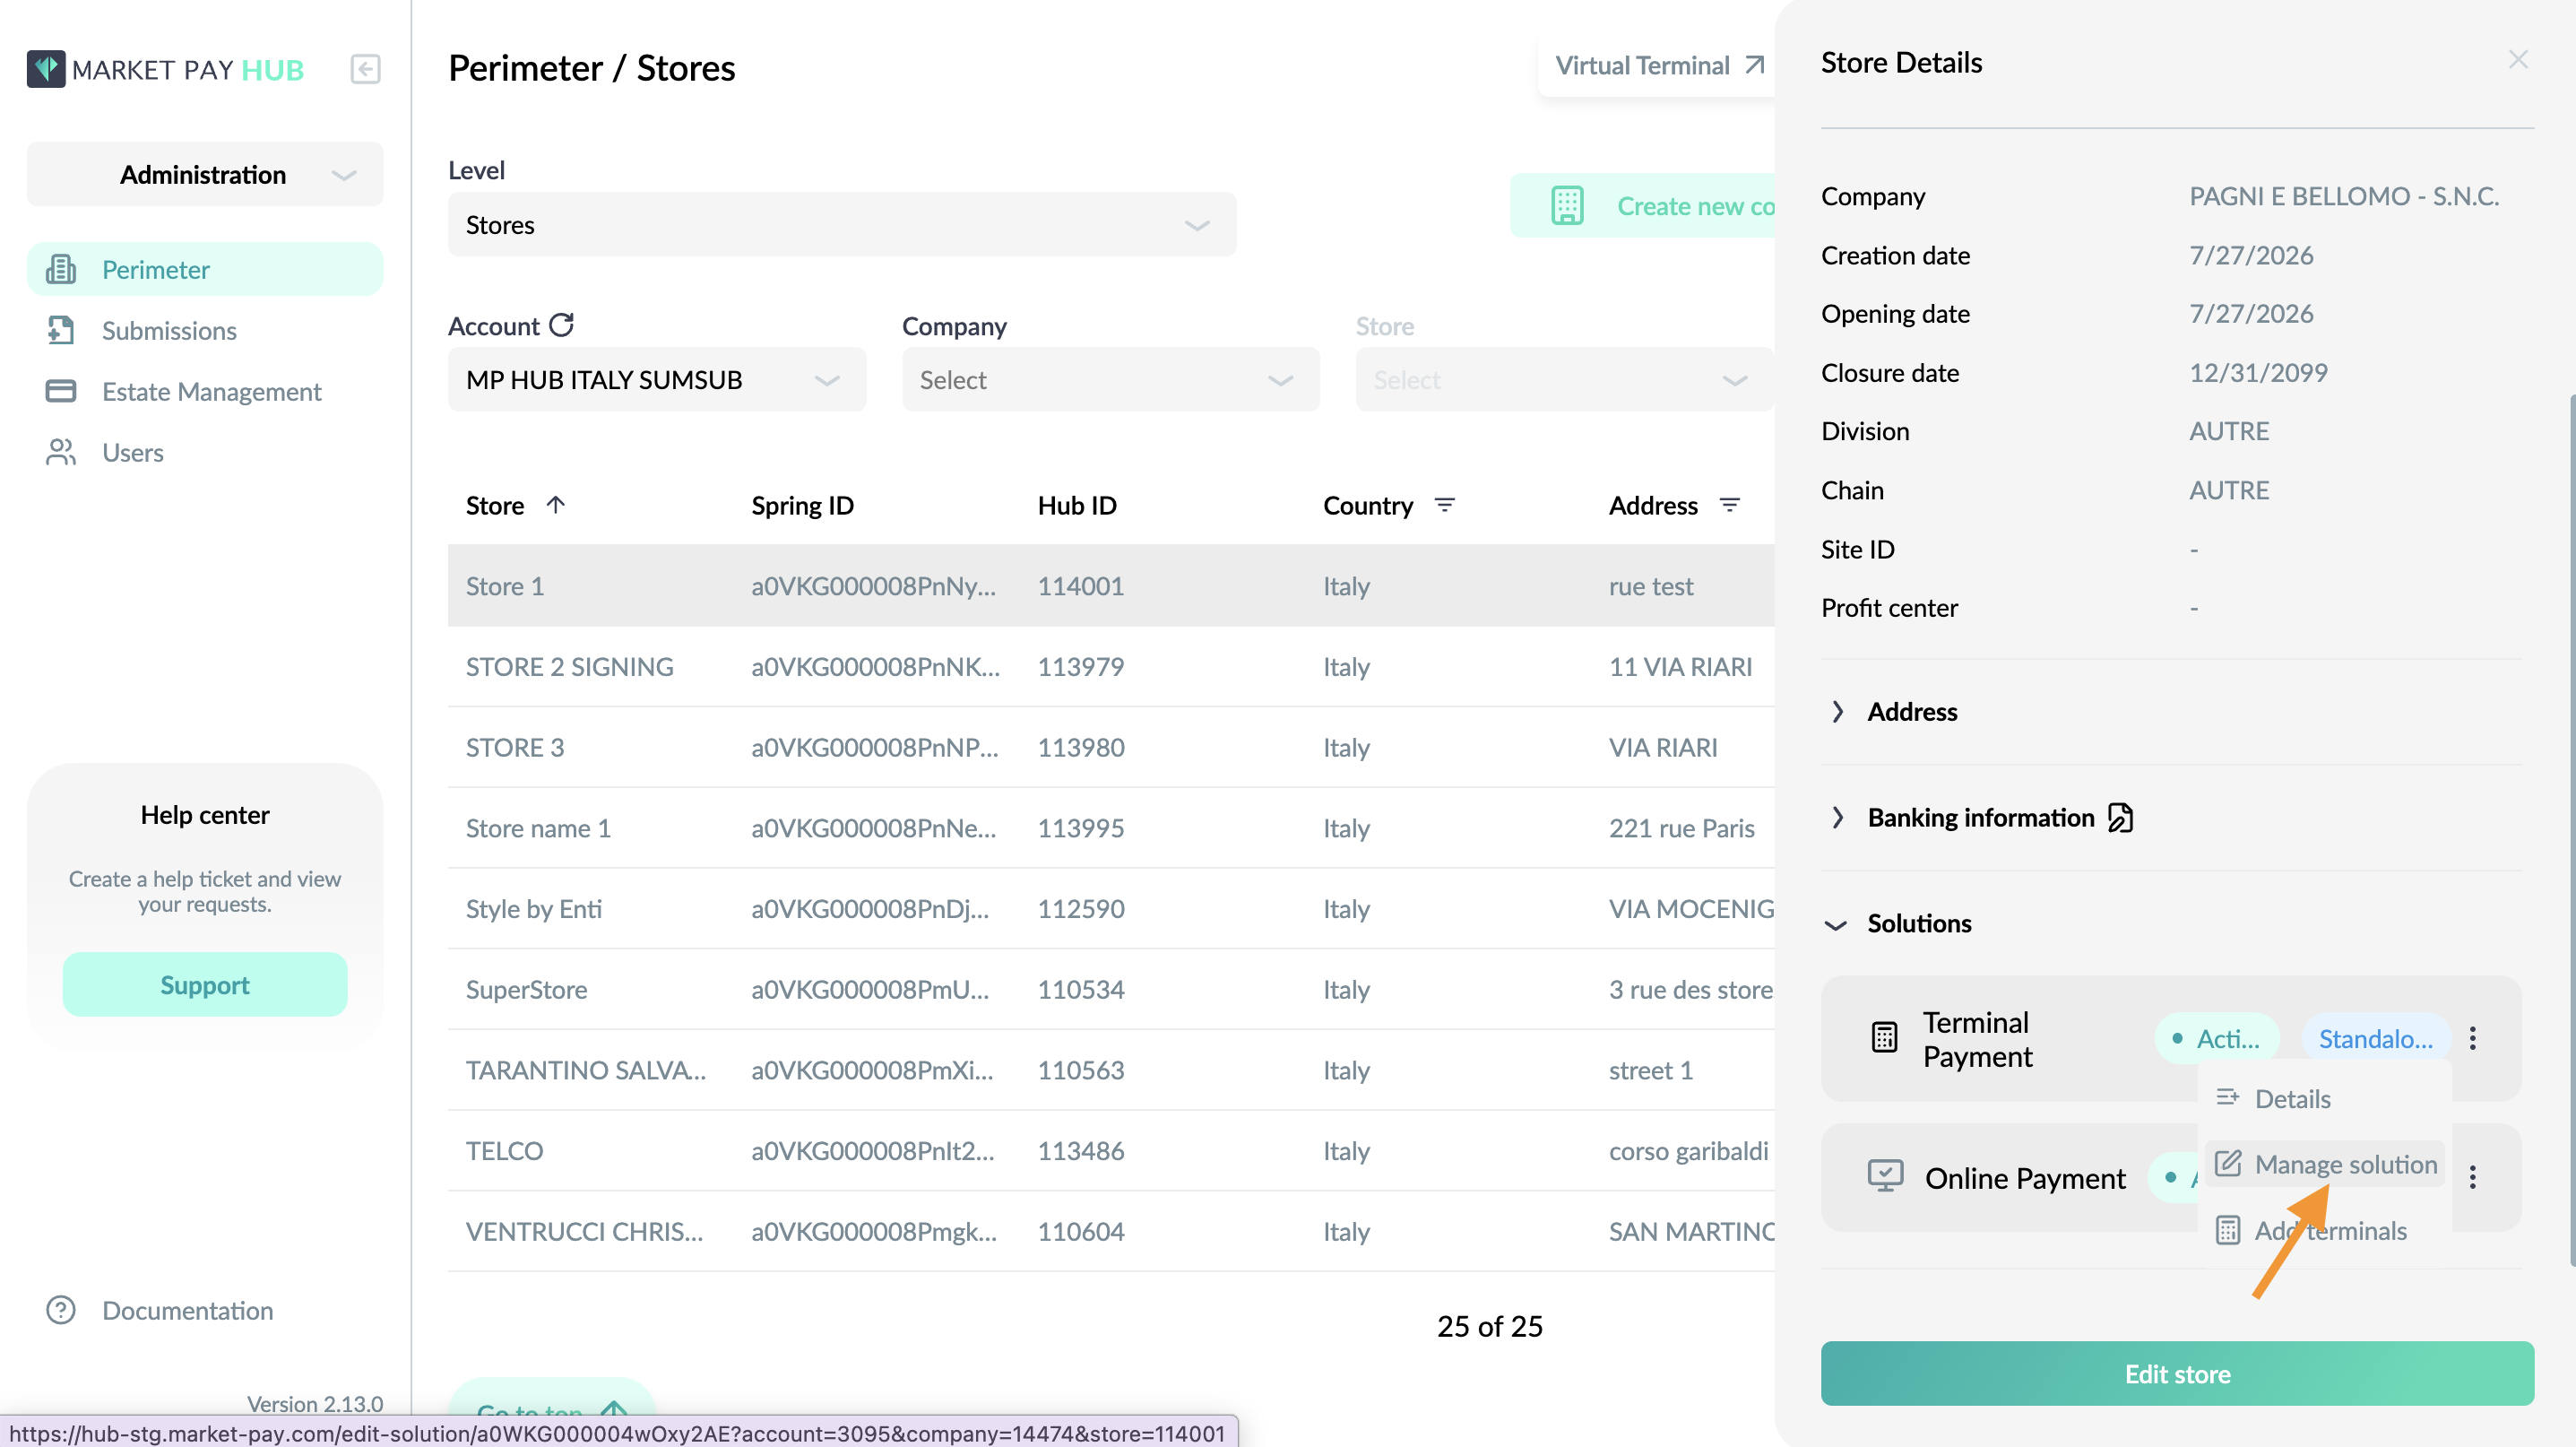
Task: Click the Submissions document icon
Action: [x=61, y=330]
